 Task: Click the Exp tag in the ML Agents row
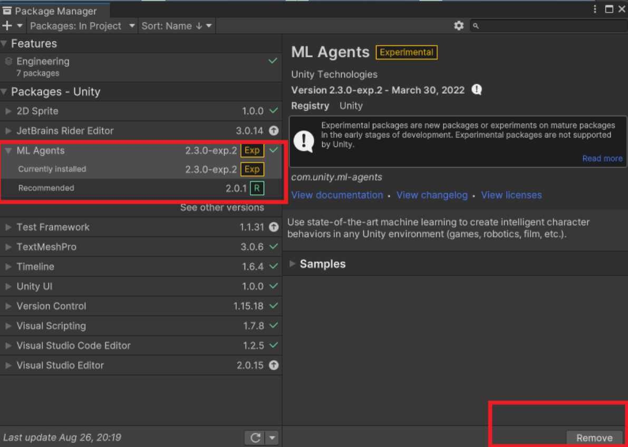(253, 151)
